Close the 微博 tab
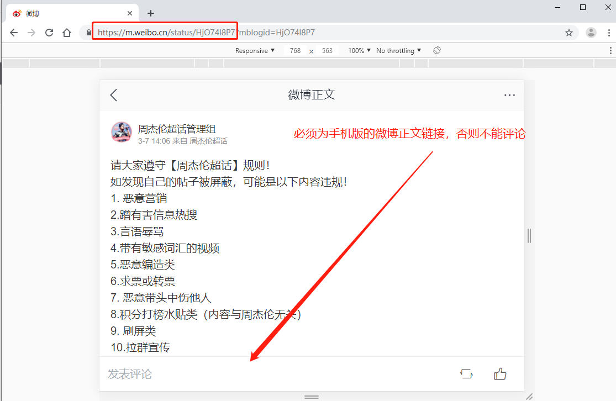This screenshot has width=616, height=401. (130, 13)
